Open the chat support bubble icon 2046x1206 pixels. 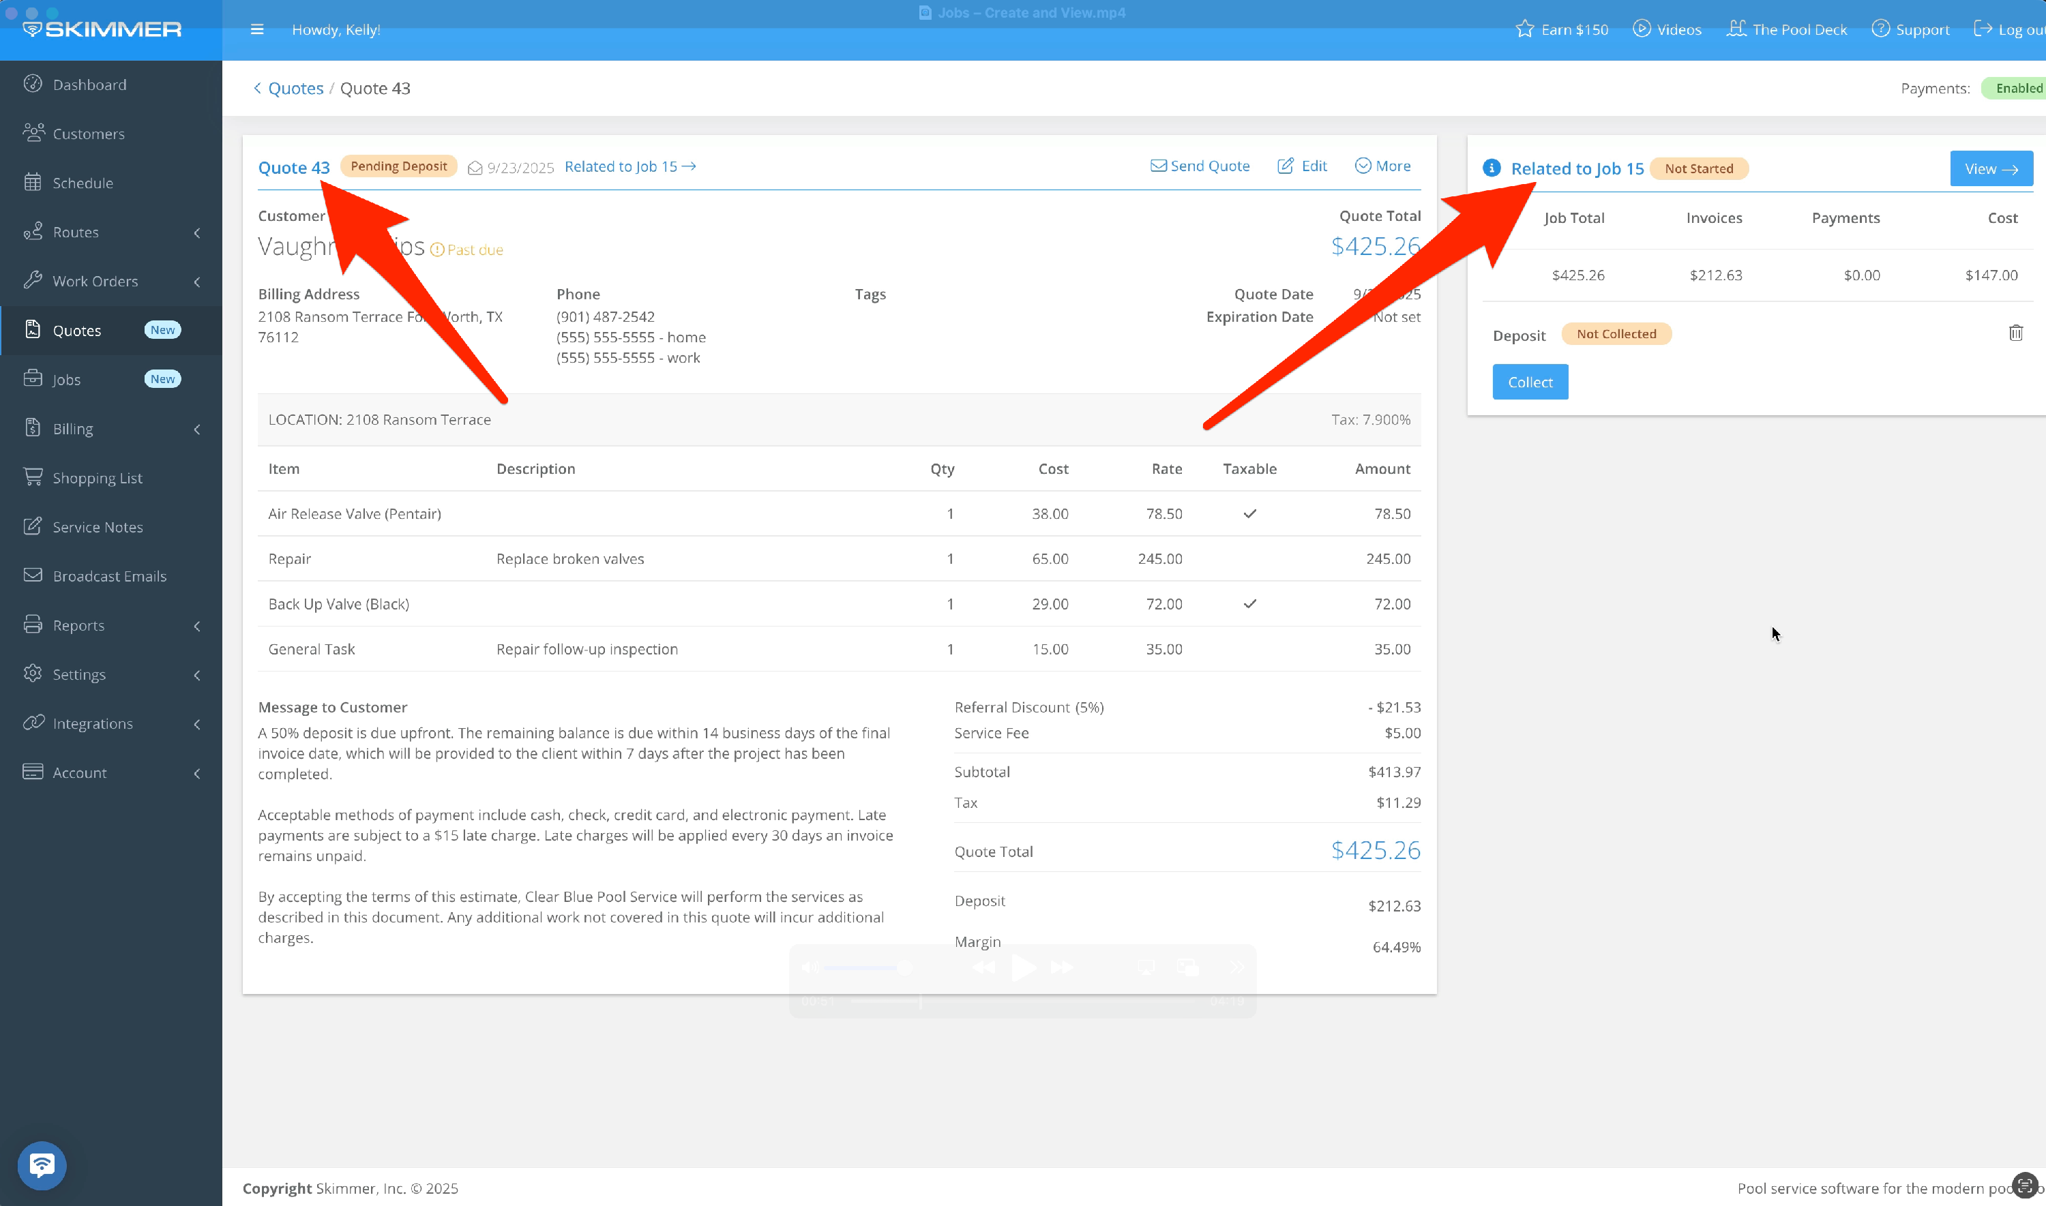point(42,1165)
